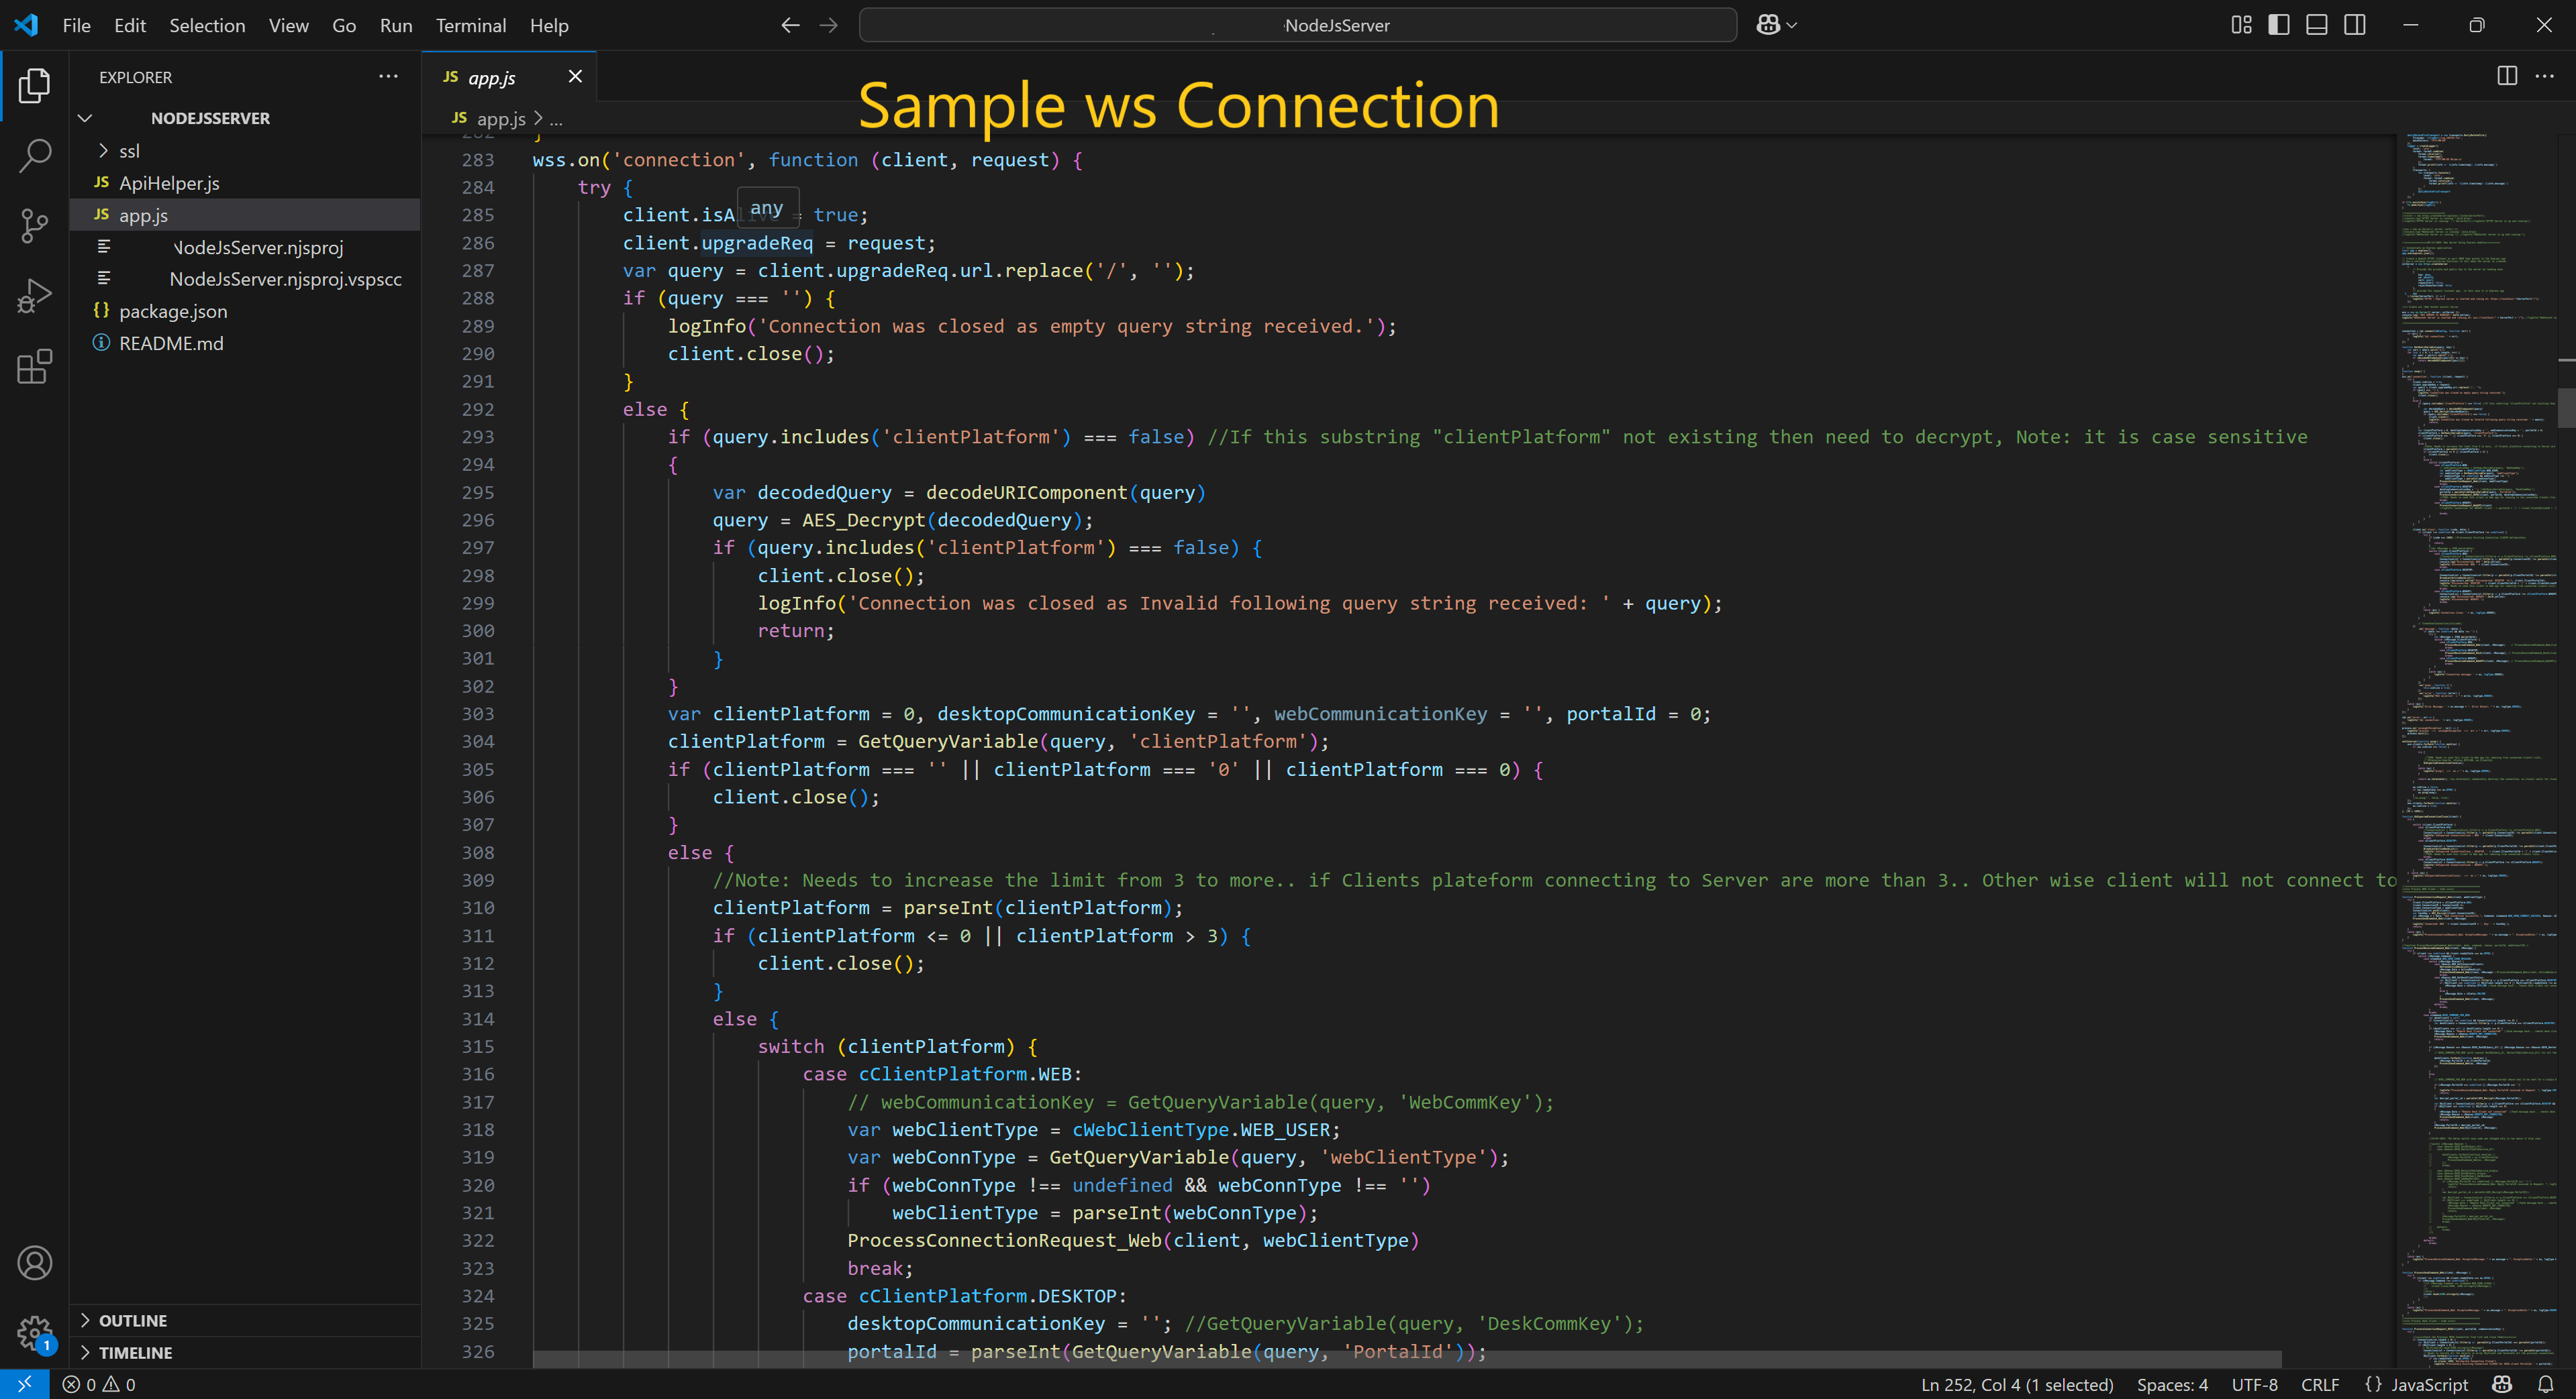Click 'upgradeReq' on line 286

click(x=757, y=243)
